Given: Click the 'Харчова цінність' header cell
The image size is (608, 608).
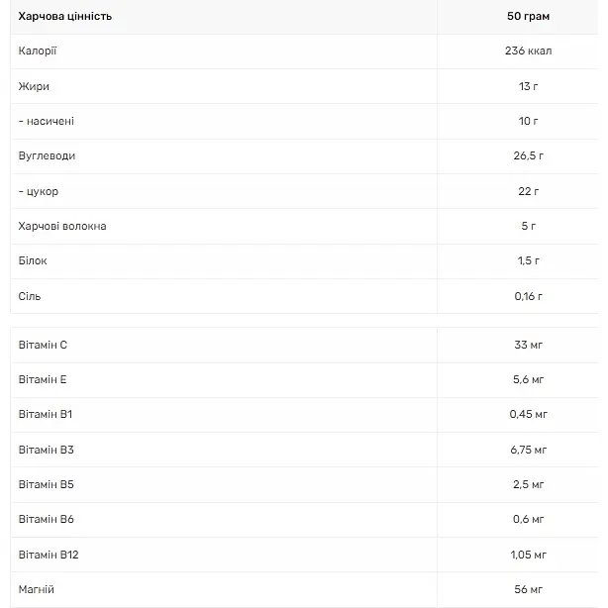Looking at the screenshot, I should click(65, 16).
